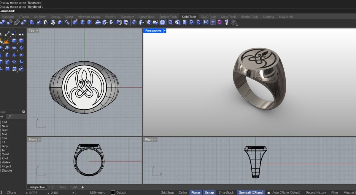
Task: Toggle the Int object snap
Action: coord(4,142)
